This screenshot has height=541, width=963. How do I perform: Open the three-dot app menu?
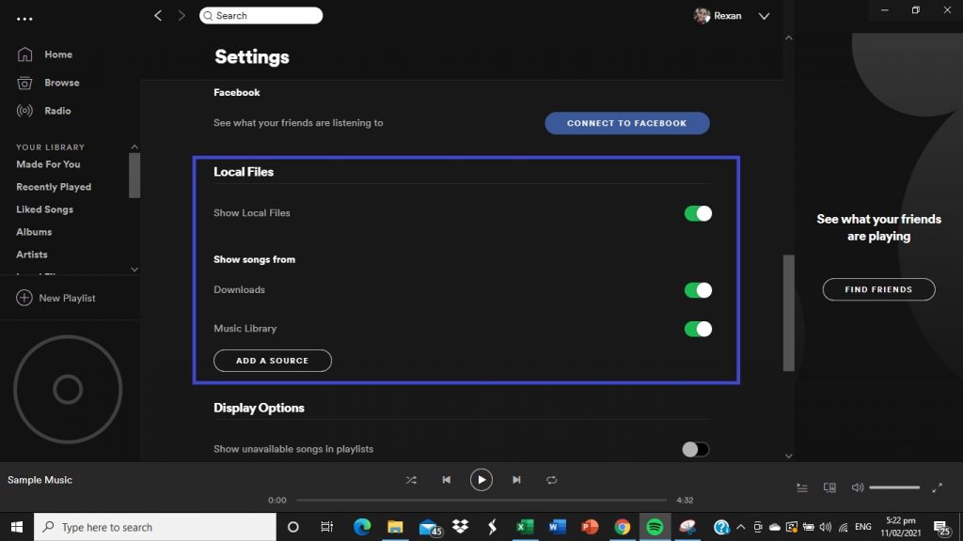(24, 18)
